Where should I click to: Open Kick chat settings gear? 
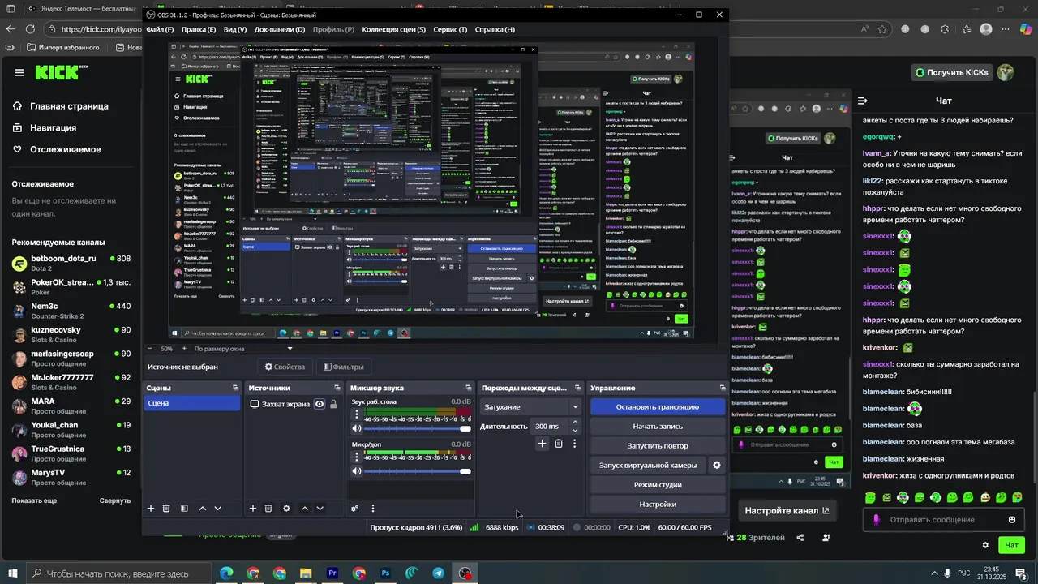pyautogui.click(x=986, y=545)
